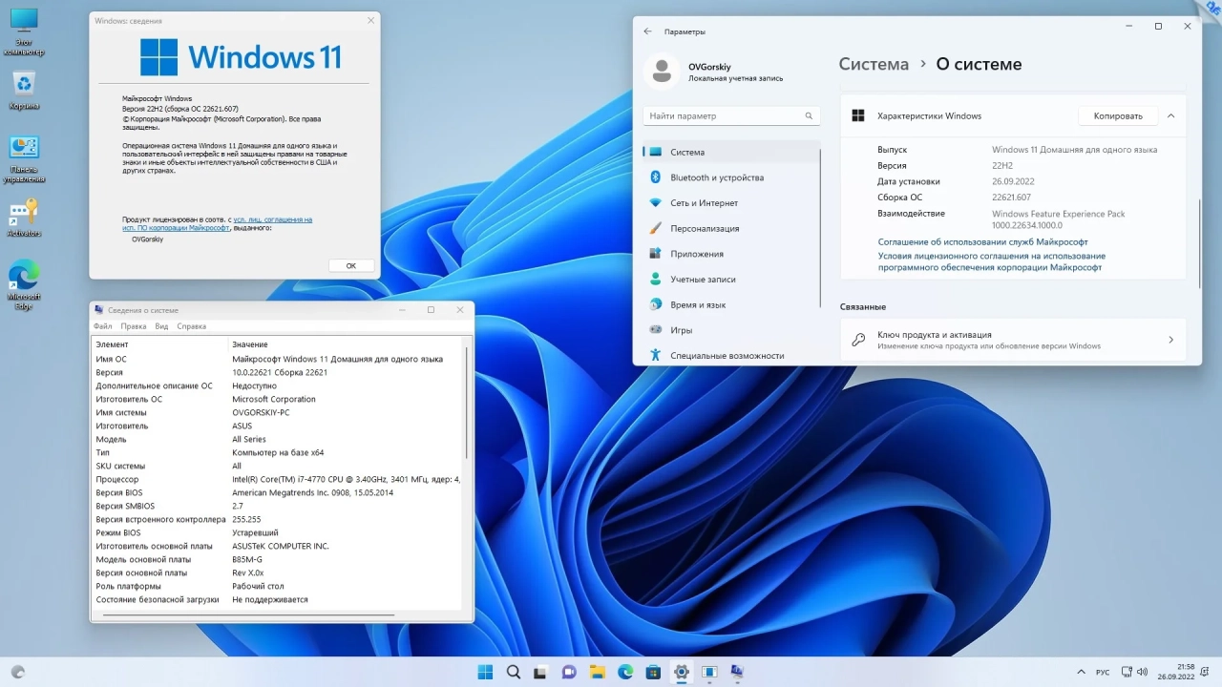The width and height of the screenshot is (1222, 687).
Task: Select Microsoft Edge desktop icon
Action: click(24, 284)
